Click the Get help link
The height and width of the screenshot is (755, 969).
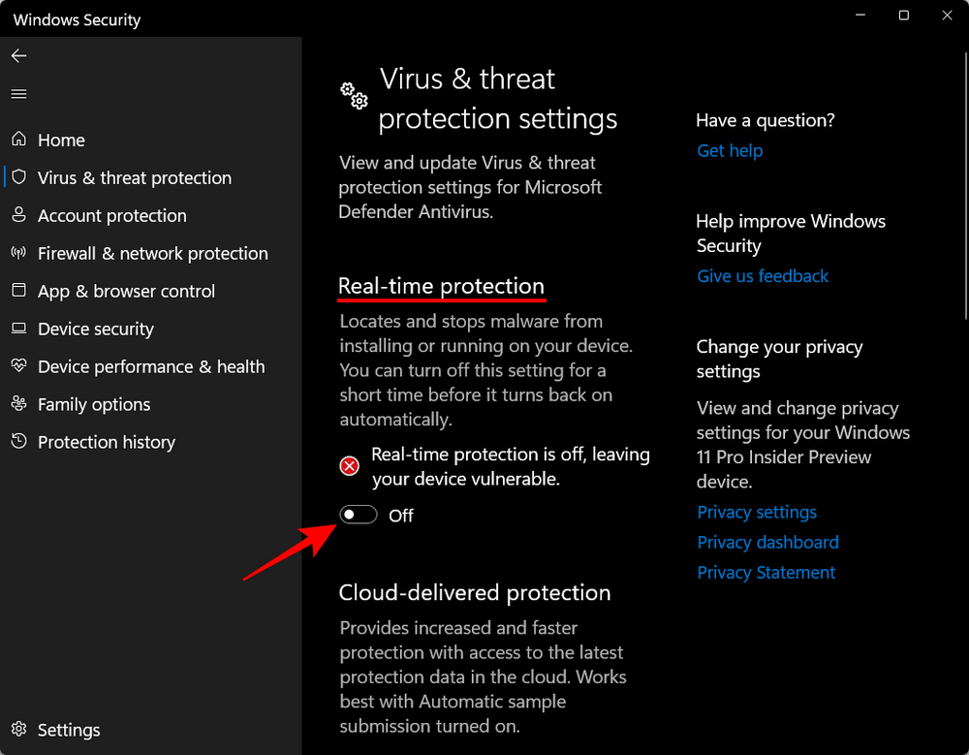(x=730, y=150)
